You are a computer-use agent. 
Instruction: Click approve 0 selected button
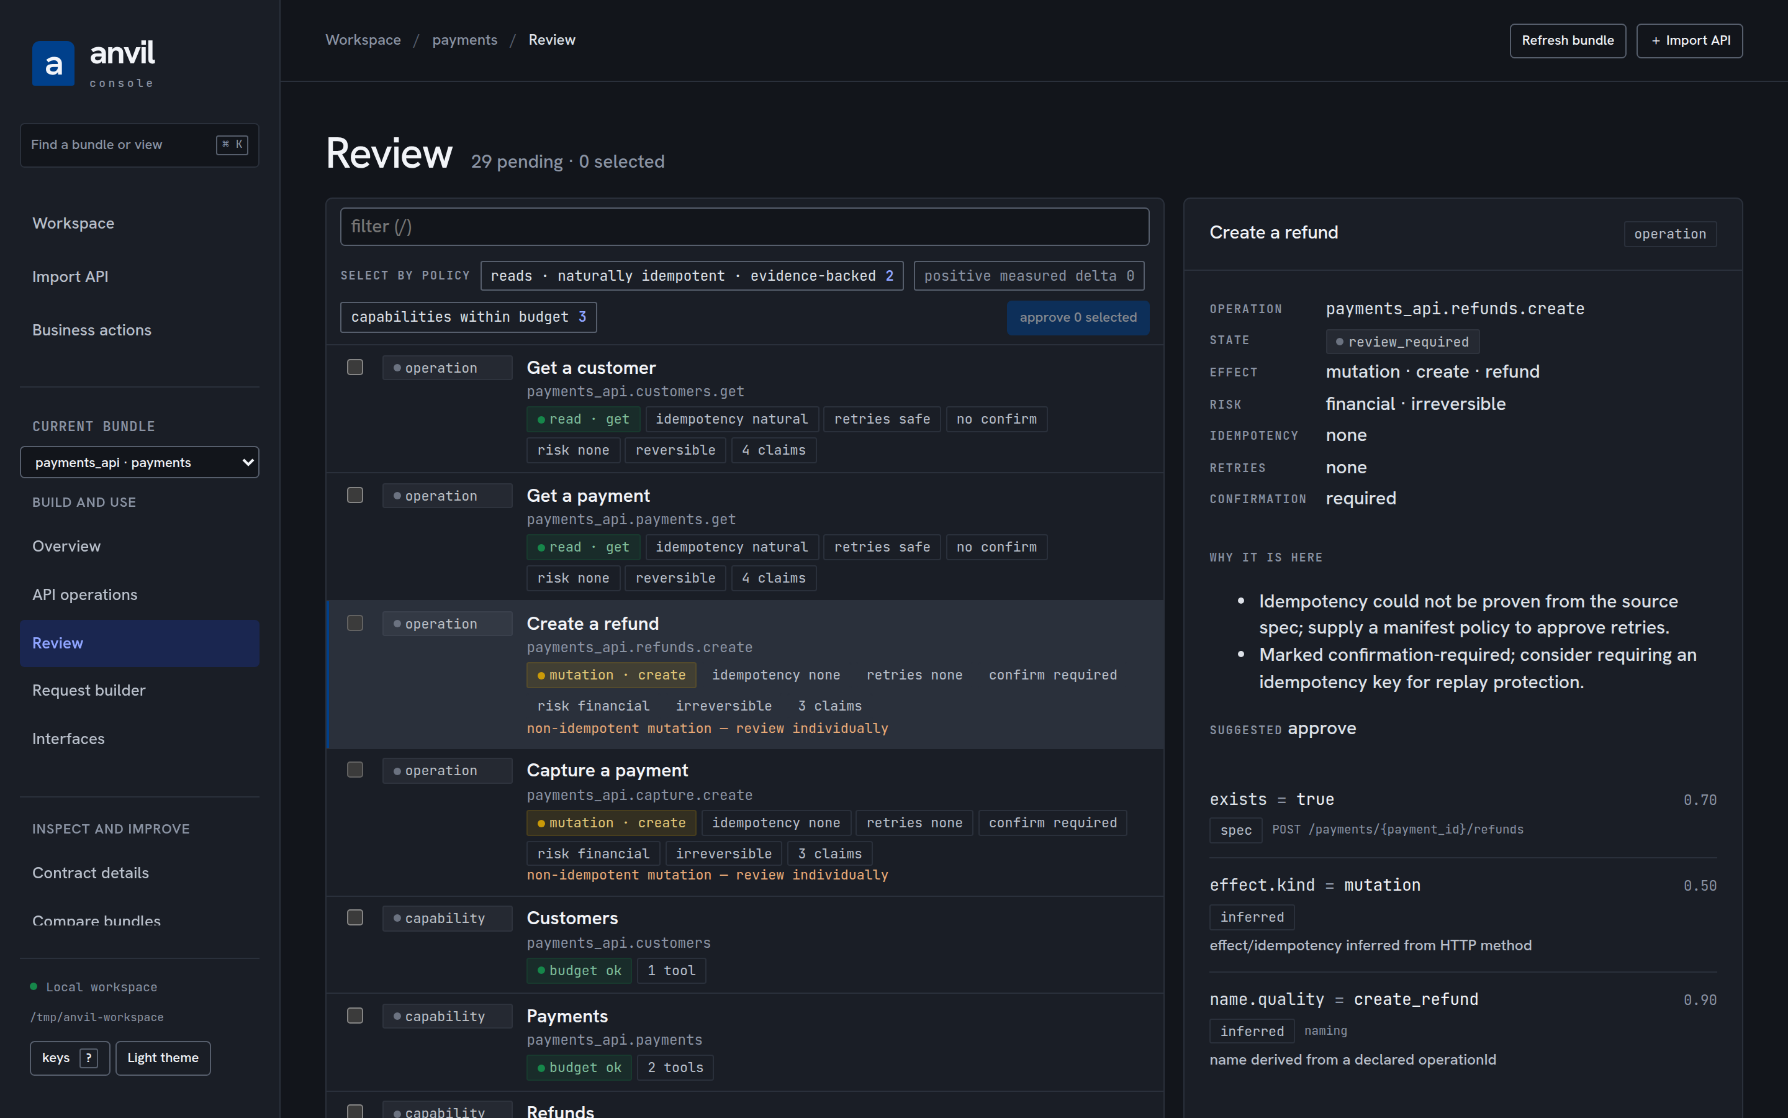pyautogui.click(x=1078, y=317)
